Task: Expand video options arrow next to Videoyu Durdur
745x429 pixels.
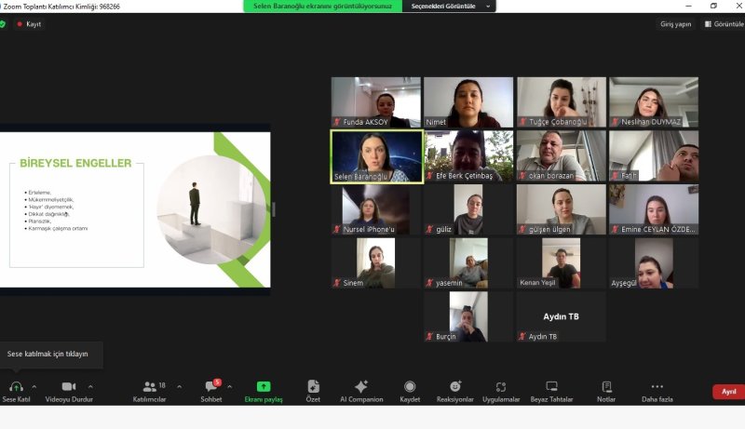Action: tap(90, 386)
